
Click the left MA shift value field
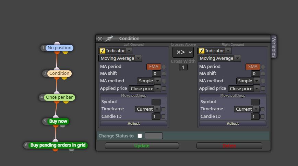pos(156,74)
